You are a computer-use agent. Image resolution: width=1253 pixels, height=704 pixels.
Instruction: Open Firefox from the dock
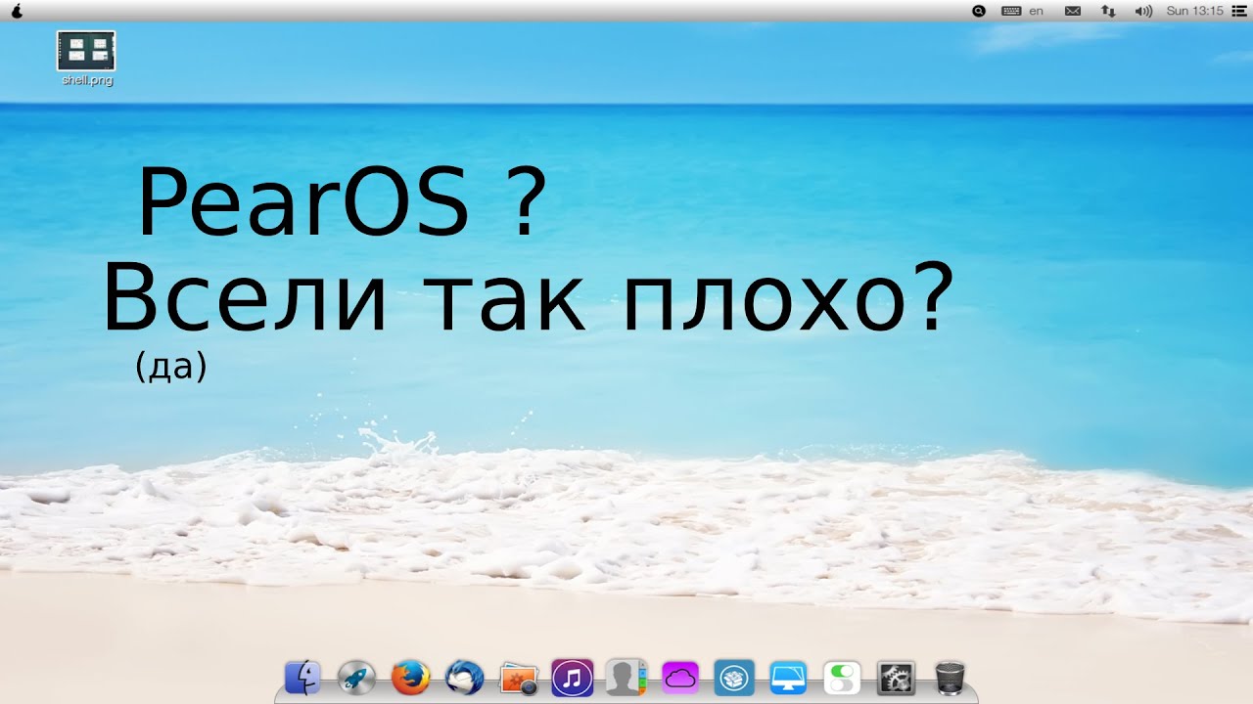pyautogui.click(x=410, y=677)
